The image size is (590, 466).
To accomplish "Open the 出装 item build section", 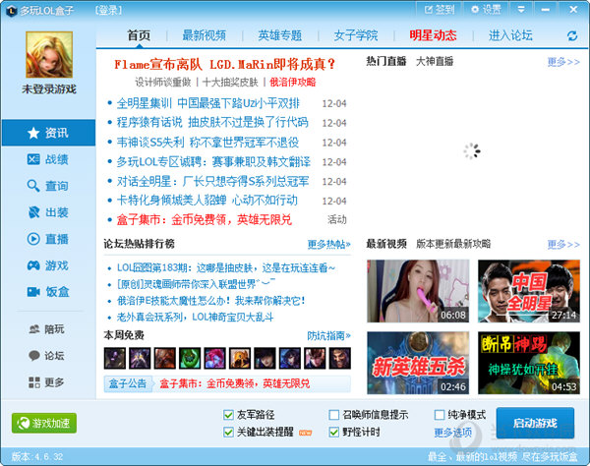I will (x=48, y=212).
